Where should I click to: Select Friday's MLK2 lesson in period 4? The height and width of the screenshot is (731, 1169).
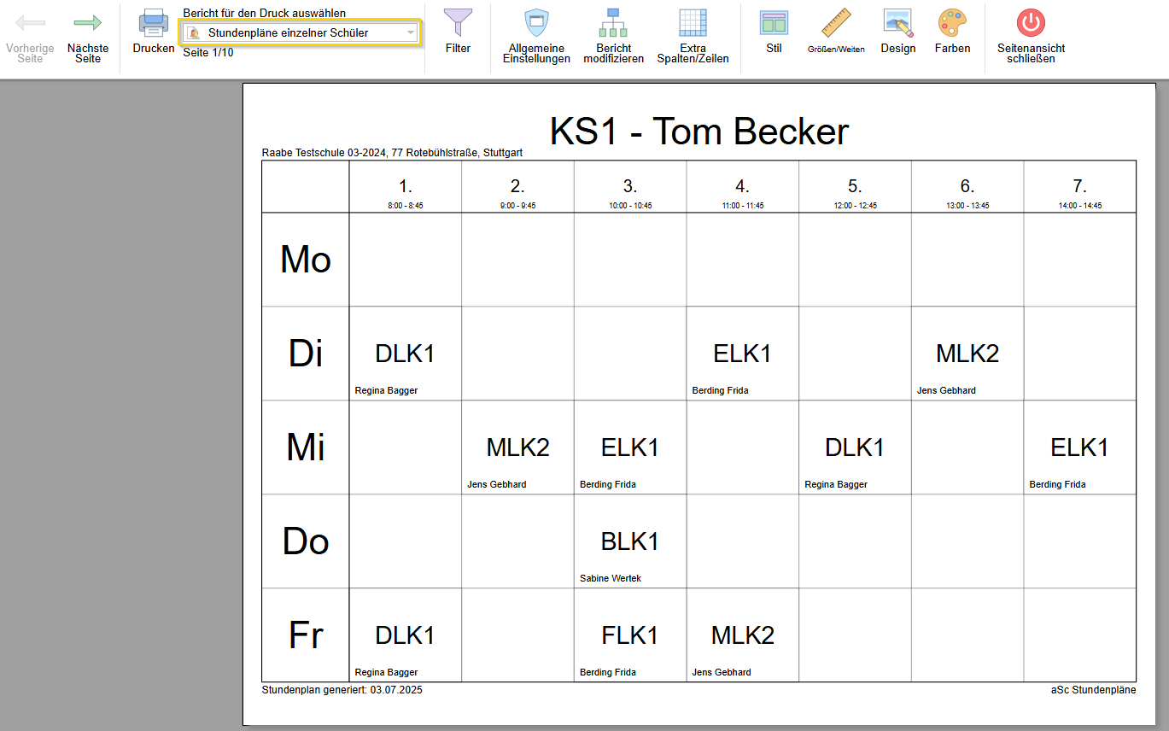(742, 635)
